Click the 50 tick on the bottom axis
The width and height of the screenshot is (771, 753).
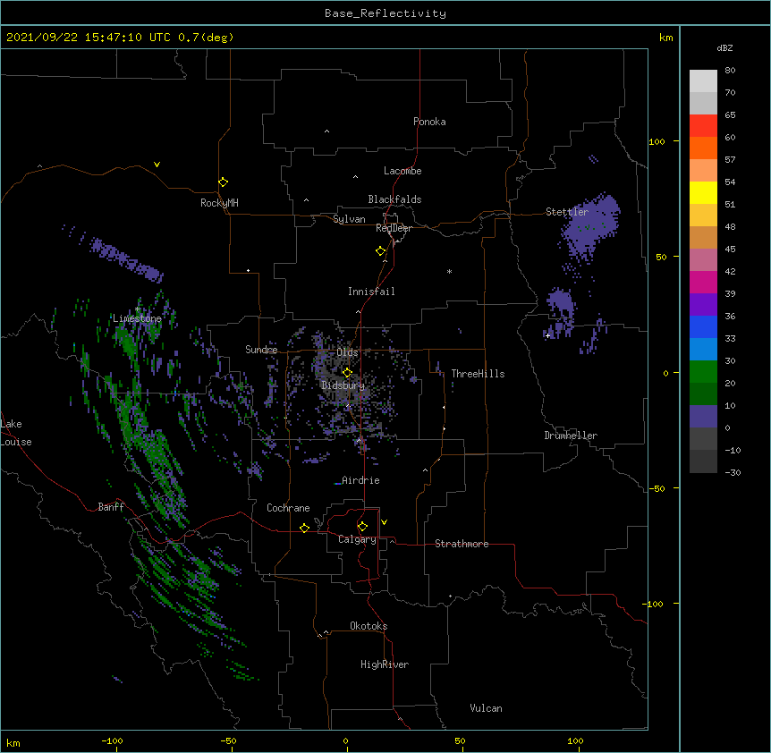click(x=460, y=740)
